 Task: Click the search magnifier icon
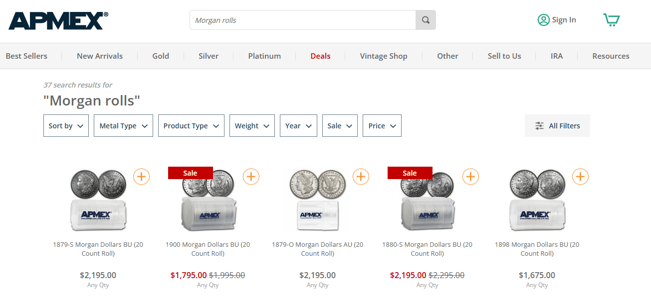(426, 20)
